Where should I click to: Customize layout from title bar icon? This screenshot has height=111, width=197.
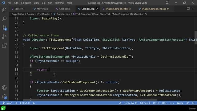point(167,3)
